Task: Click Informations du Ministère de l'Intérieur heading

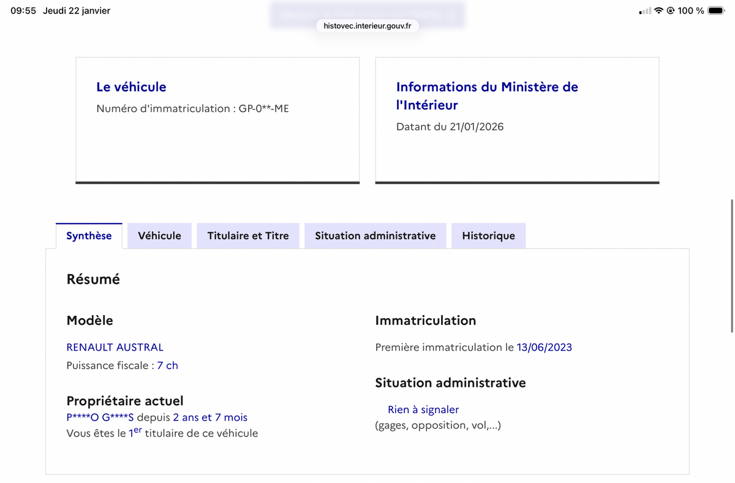Action: [x=487, y=96]
